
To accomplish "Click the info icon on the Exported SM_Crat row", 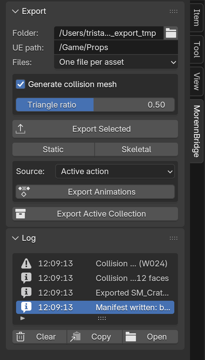I will [26, 293].
